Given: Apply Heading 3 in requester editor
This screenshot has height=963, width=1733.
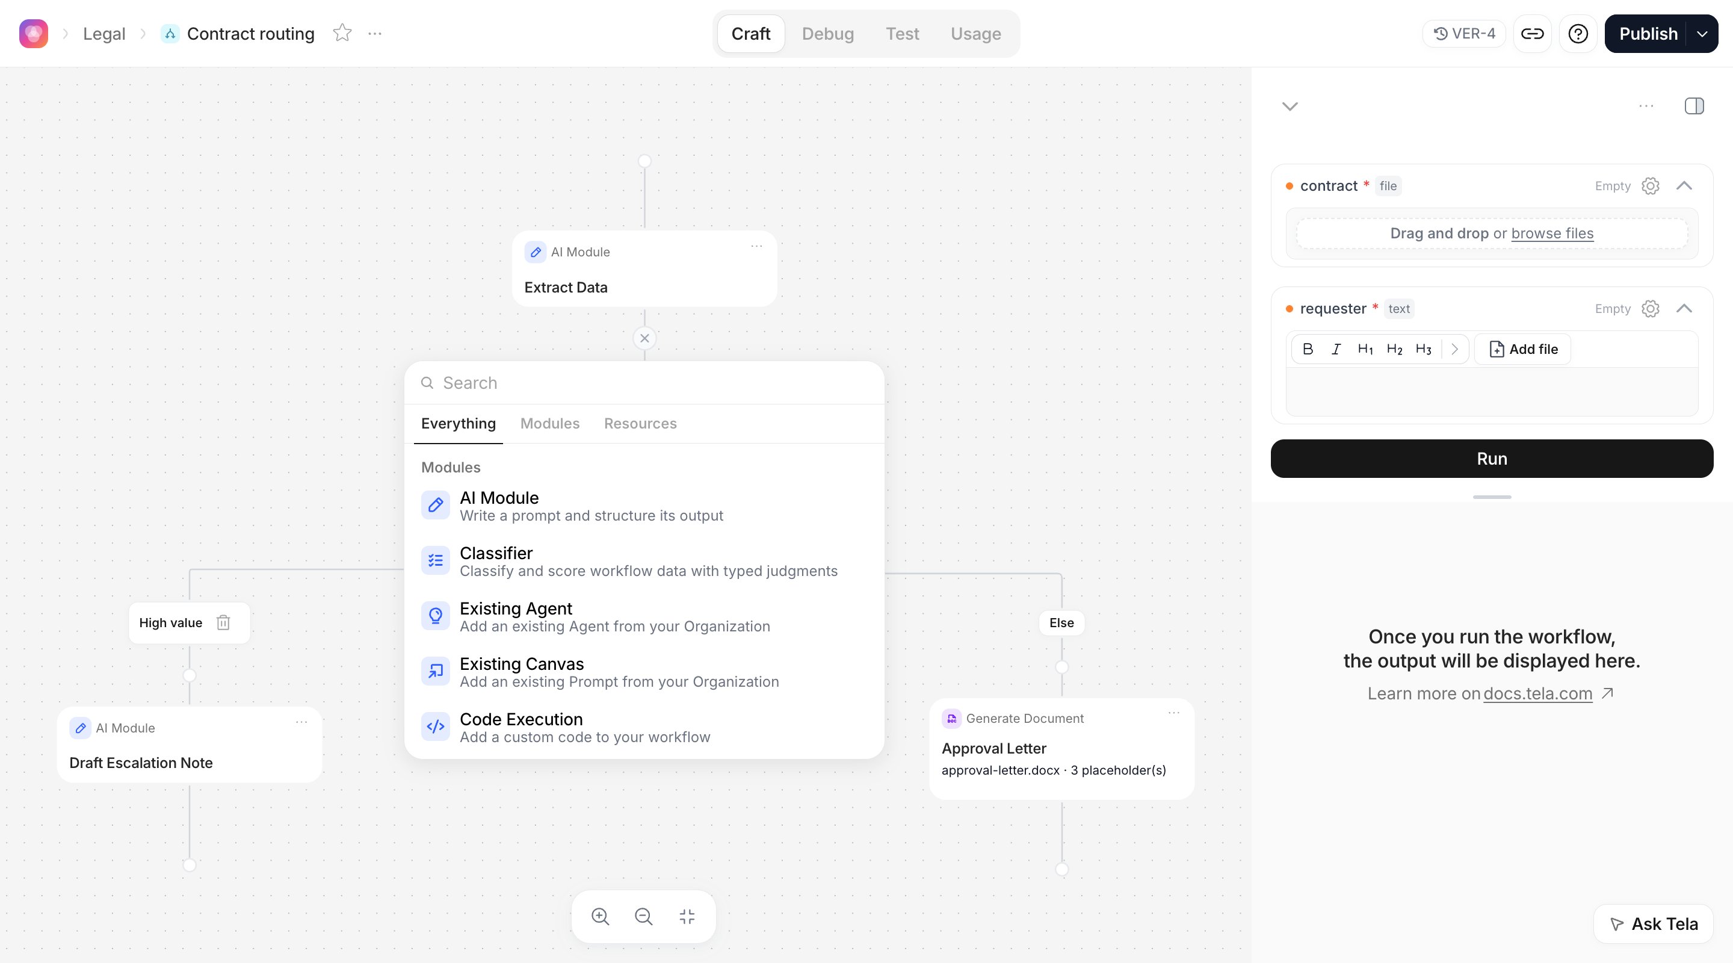Looking at the screenshot, I should pyautogui.click(x=1423, y=348).
